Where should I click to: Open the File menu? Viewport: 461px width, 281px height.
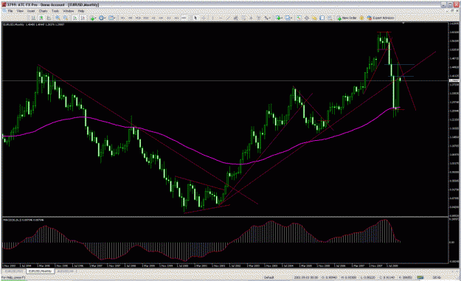[x=10, y=11]
